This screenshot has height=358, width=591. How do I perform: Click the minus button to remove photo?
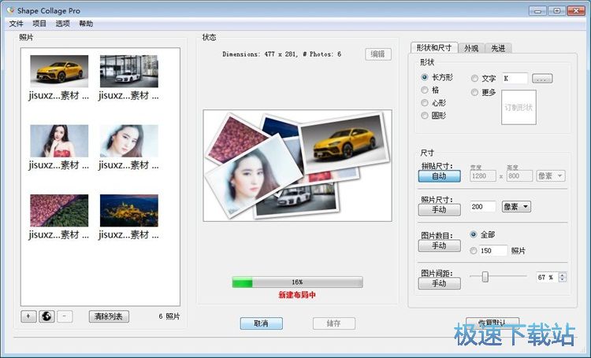(65, 316)
